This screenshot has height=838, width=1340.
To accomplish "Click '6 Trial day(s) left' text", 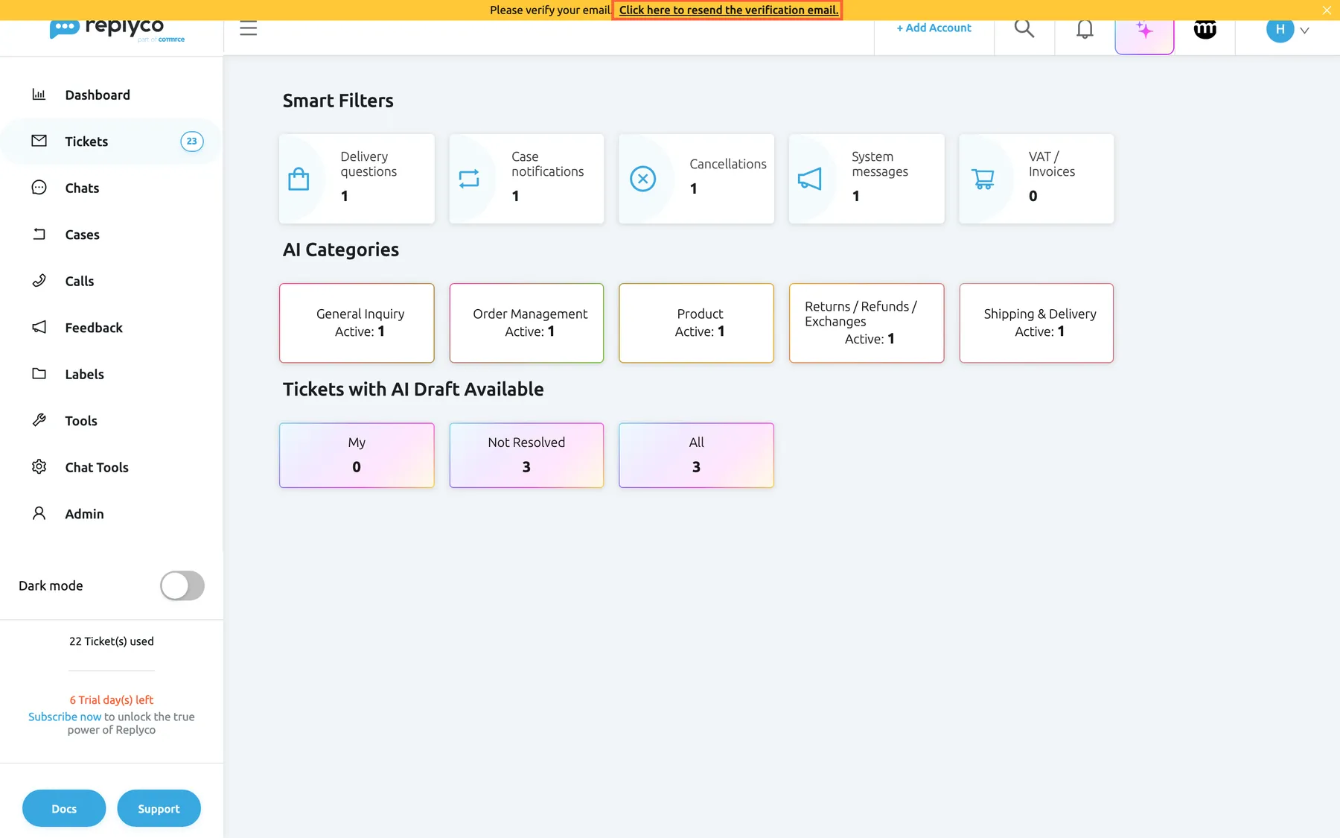I will (112, 700).
